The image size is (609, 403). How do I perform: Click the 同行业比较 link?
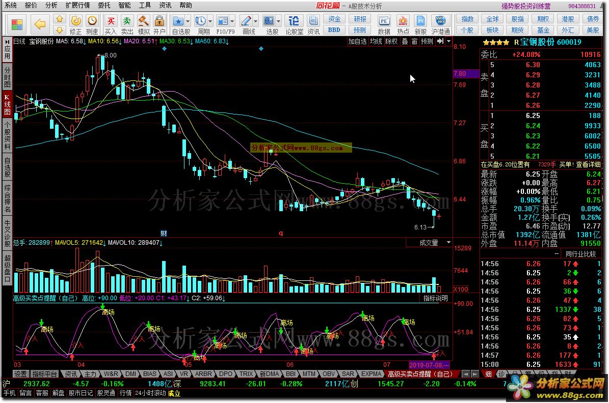580,254
